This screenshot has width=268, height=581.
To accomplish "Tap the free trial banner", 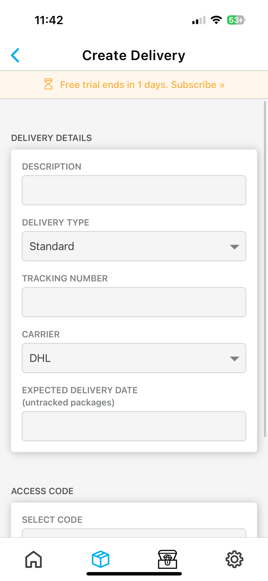I will click(x=134, y=85).
